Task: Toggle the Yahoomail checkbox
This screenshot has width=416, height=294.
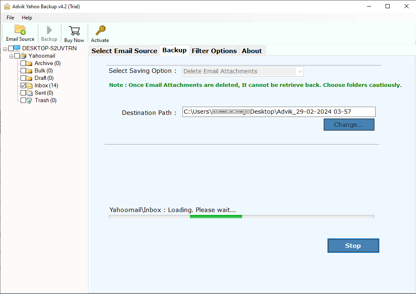Action: pos(17,56)
